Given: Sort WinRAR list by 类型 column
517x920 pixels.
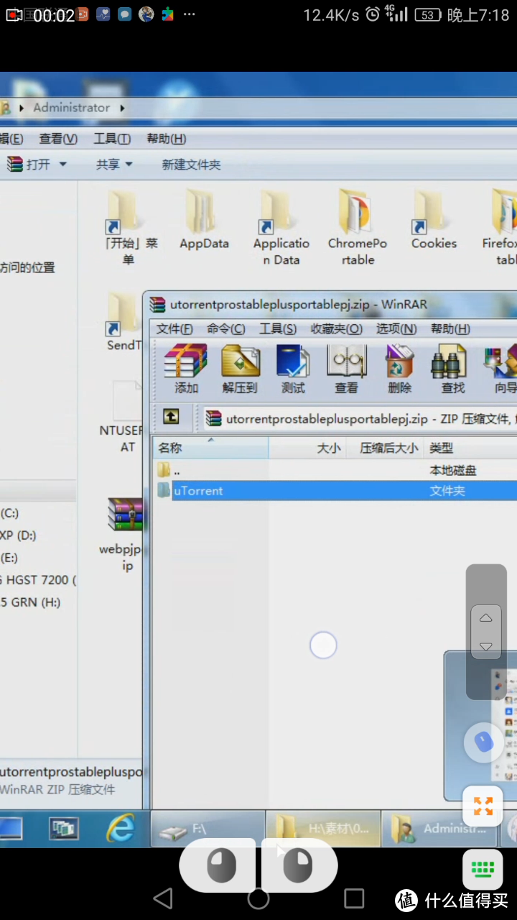Looking at the screenshot, I should pos(470,448).
